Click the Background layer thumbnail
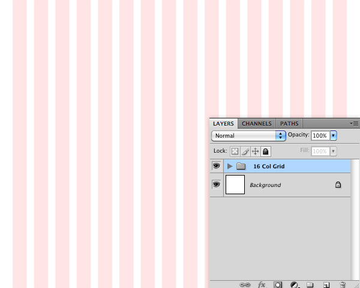 point(235,185)
